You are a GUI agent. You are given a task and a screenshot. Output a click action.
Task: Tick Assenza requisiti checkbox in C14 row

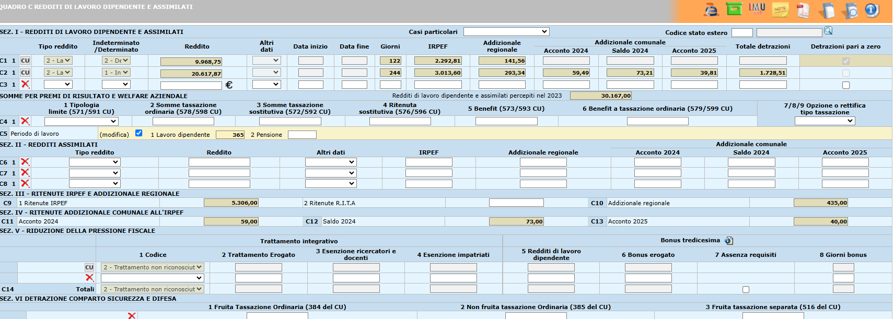[x=746, y=289]
